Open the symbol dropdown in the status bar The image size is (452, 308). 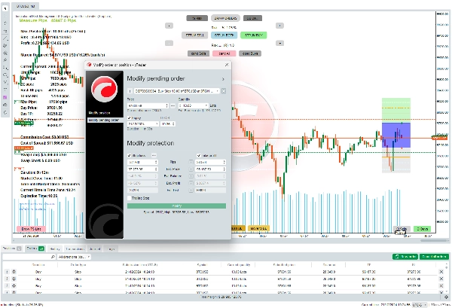tap(419, 305)
